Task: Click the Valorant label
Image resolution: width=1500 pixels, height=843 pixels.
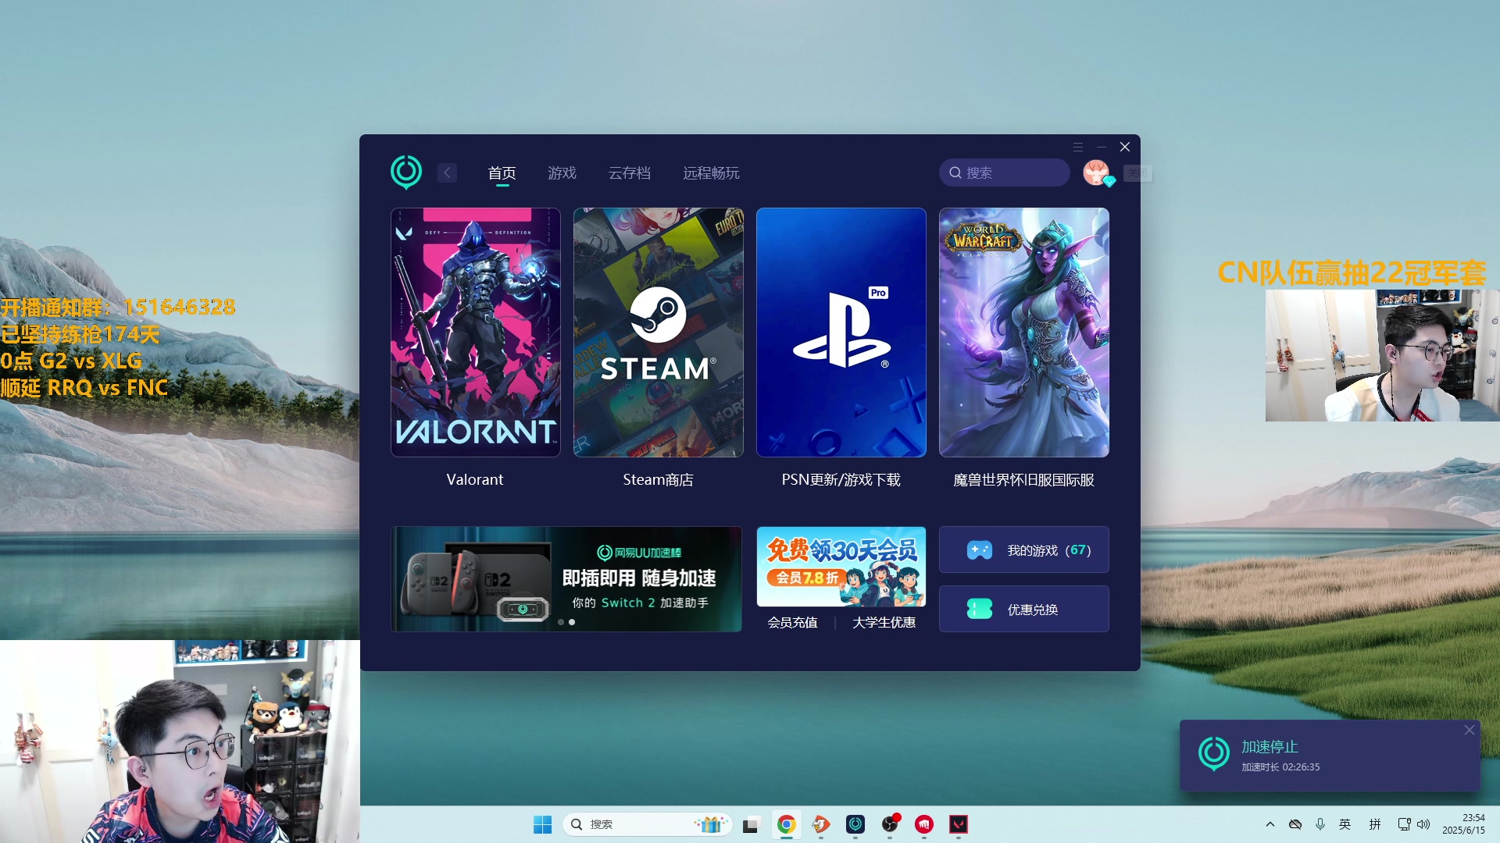Action: pos(475,479)
